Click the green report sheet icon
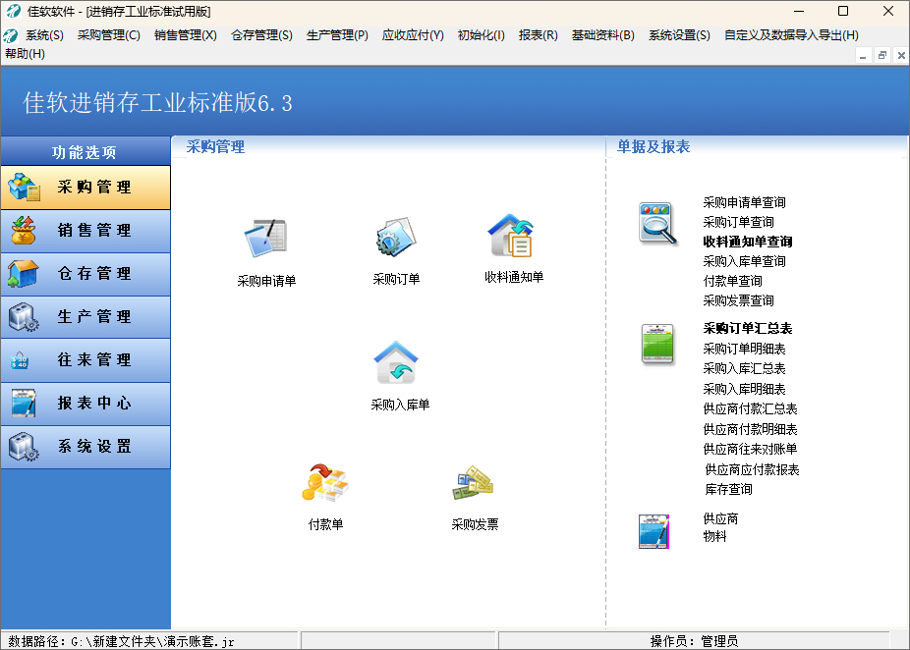910x650 pixels. click(x=657, y=345)
